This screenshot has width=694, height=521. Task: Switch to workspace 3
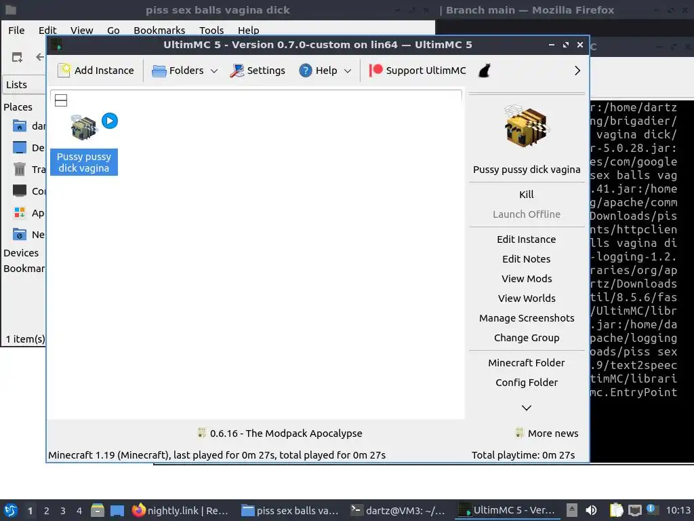(63, 511)
